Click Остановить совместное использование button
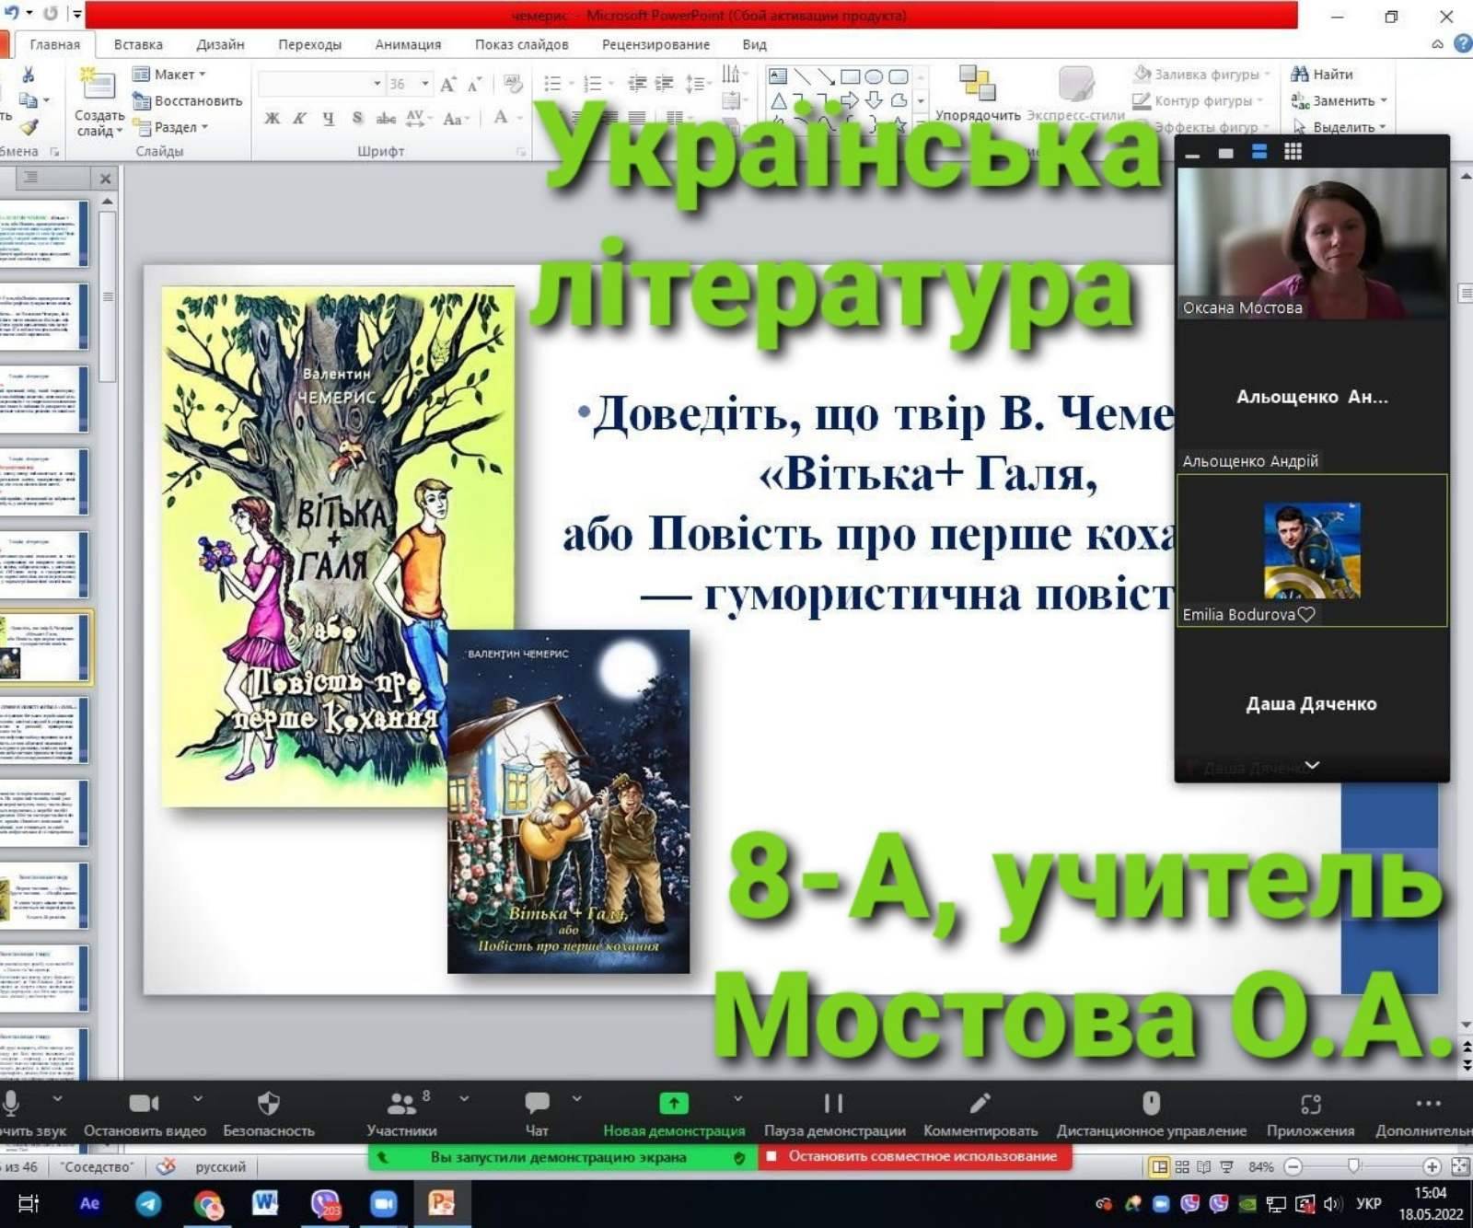 click(915, 1156)
